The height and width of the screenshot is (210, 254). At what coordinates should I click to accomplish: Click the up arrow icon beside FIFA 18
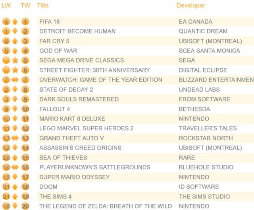15,21
